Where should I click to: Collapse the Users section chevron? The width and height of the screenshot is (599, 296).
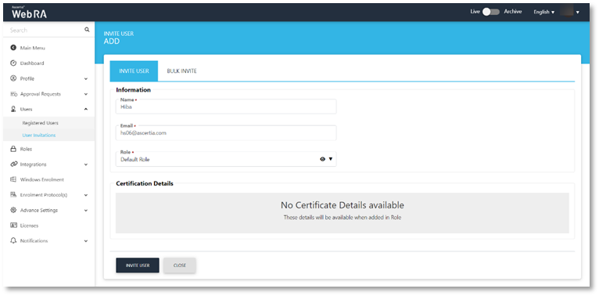point(85,110)
